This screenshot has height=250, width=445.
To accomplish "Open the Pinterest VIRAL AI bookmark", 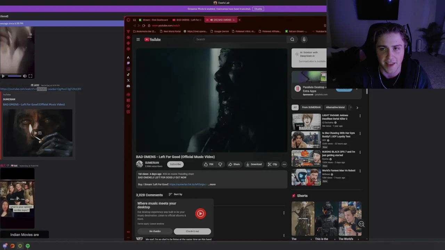I will pos(243,31).
